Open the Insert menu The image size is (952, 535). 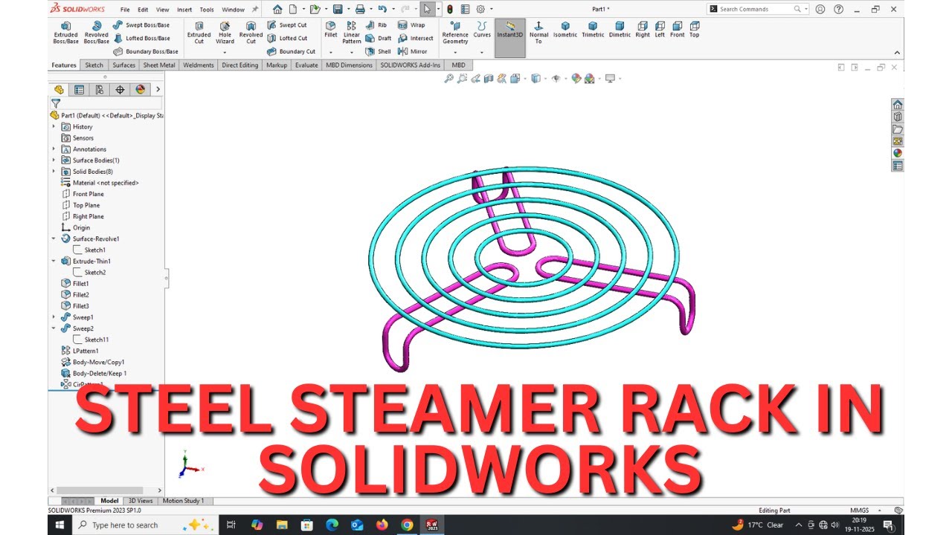pos(184,10)
